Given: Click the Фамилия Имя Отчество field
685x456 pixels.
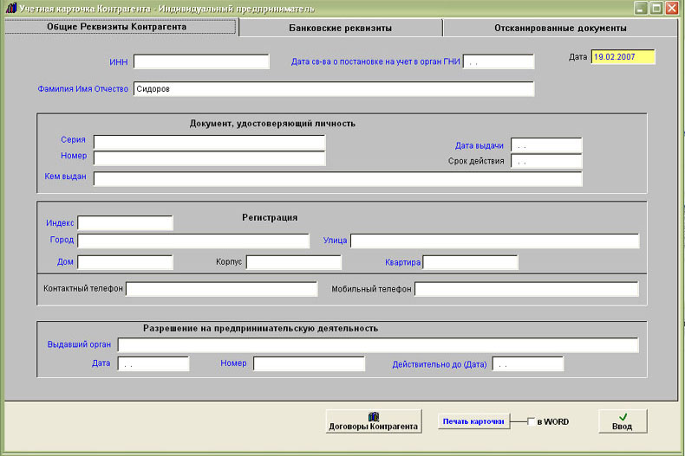Looking at the screenshot, I should tap(334, 89).
